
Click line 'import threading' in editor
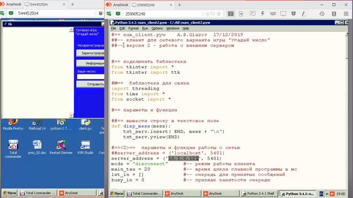pos(135,89)
